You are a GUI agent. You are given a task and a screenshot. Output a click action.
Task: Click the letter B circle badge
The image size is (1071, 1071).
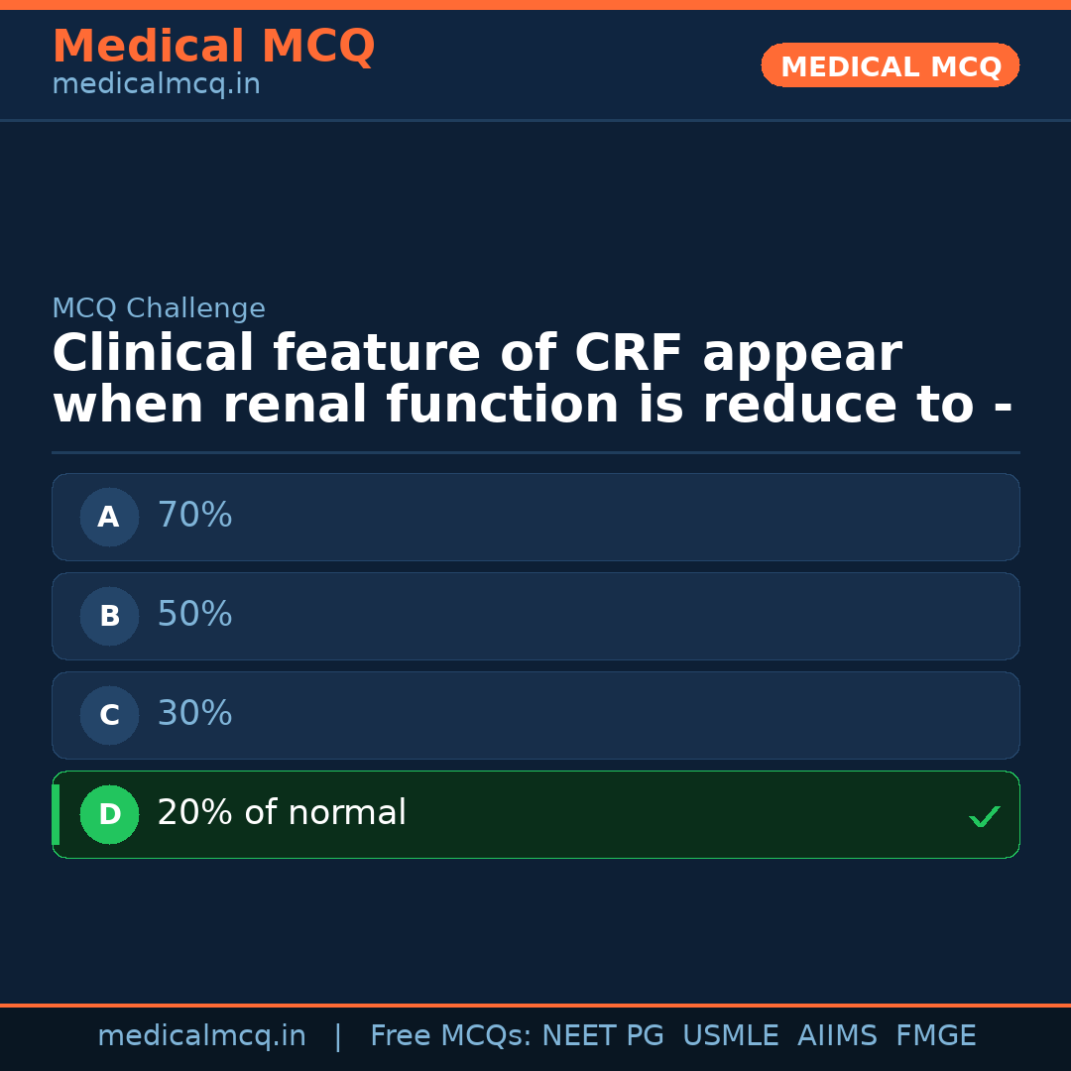[109, 616]
